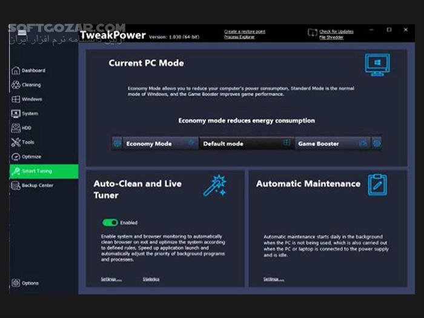Click the Windows logo sidebar icon
Screen dimensions: 424x318
click(x=16, y=99)
